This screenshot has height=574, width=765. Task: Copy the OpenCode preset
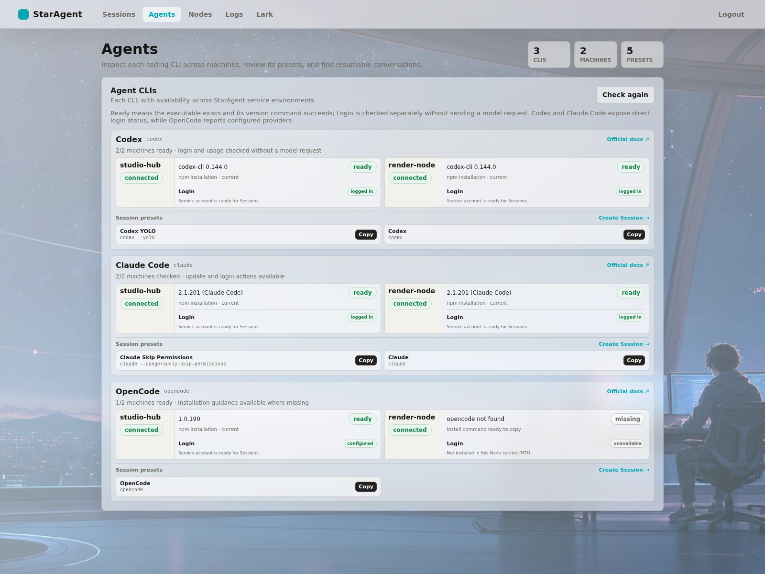click(x=366, y=486)
